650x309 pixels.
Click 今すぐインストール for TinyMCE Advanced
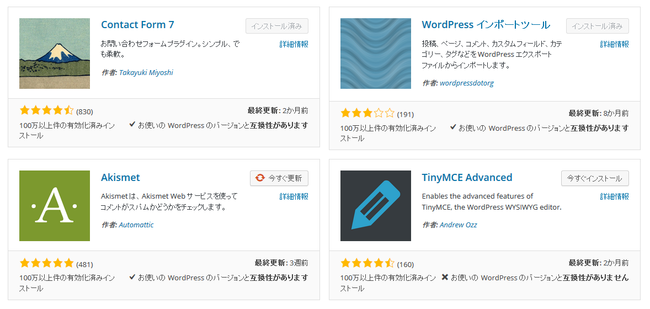(x=595, y=178)
